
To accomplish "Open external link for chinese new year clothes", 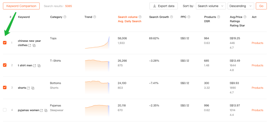I will [30, 45].
